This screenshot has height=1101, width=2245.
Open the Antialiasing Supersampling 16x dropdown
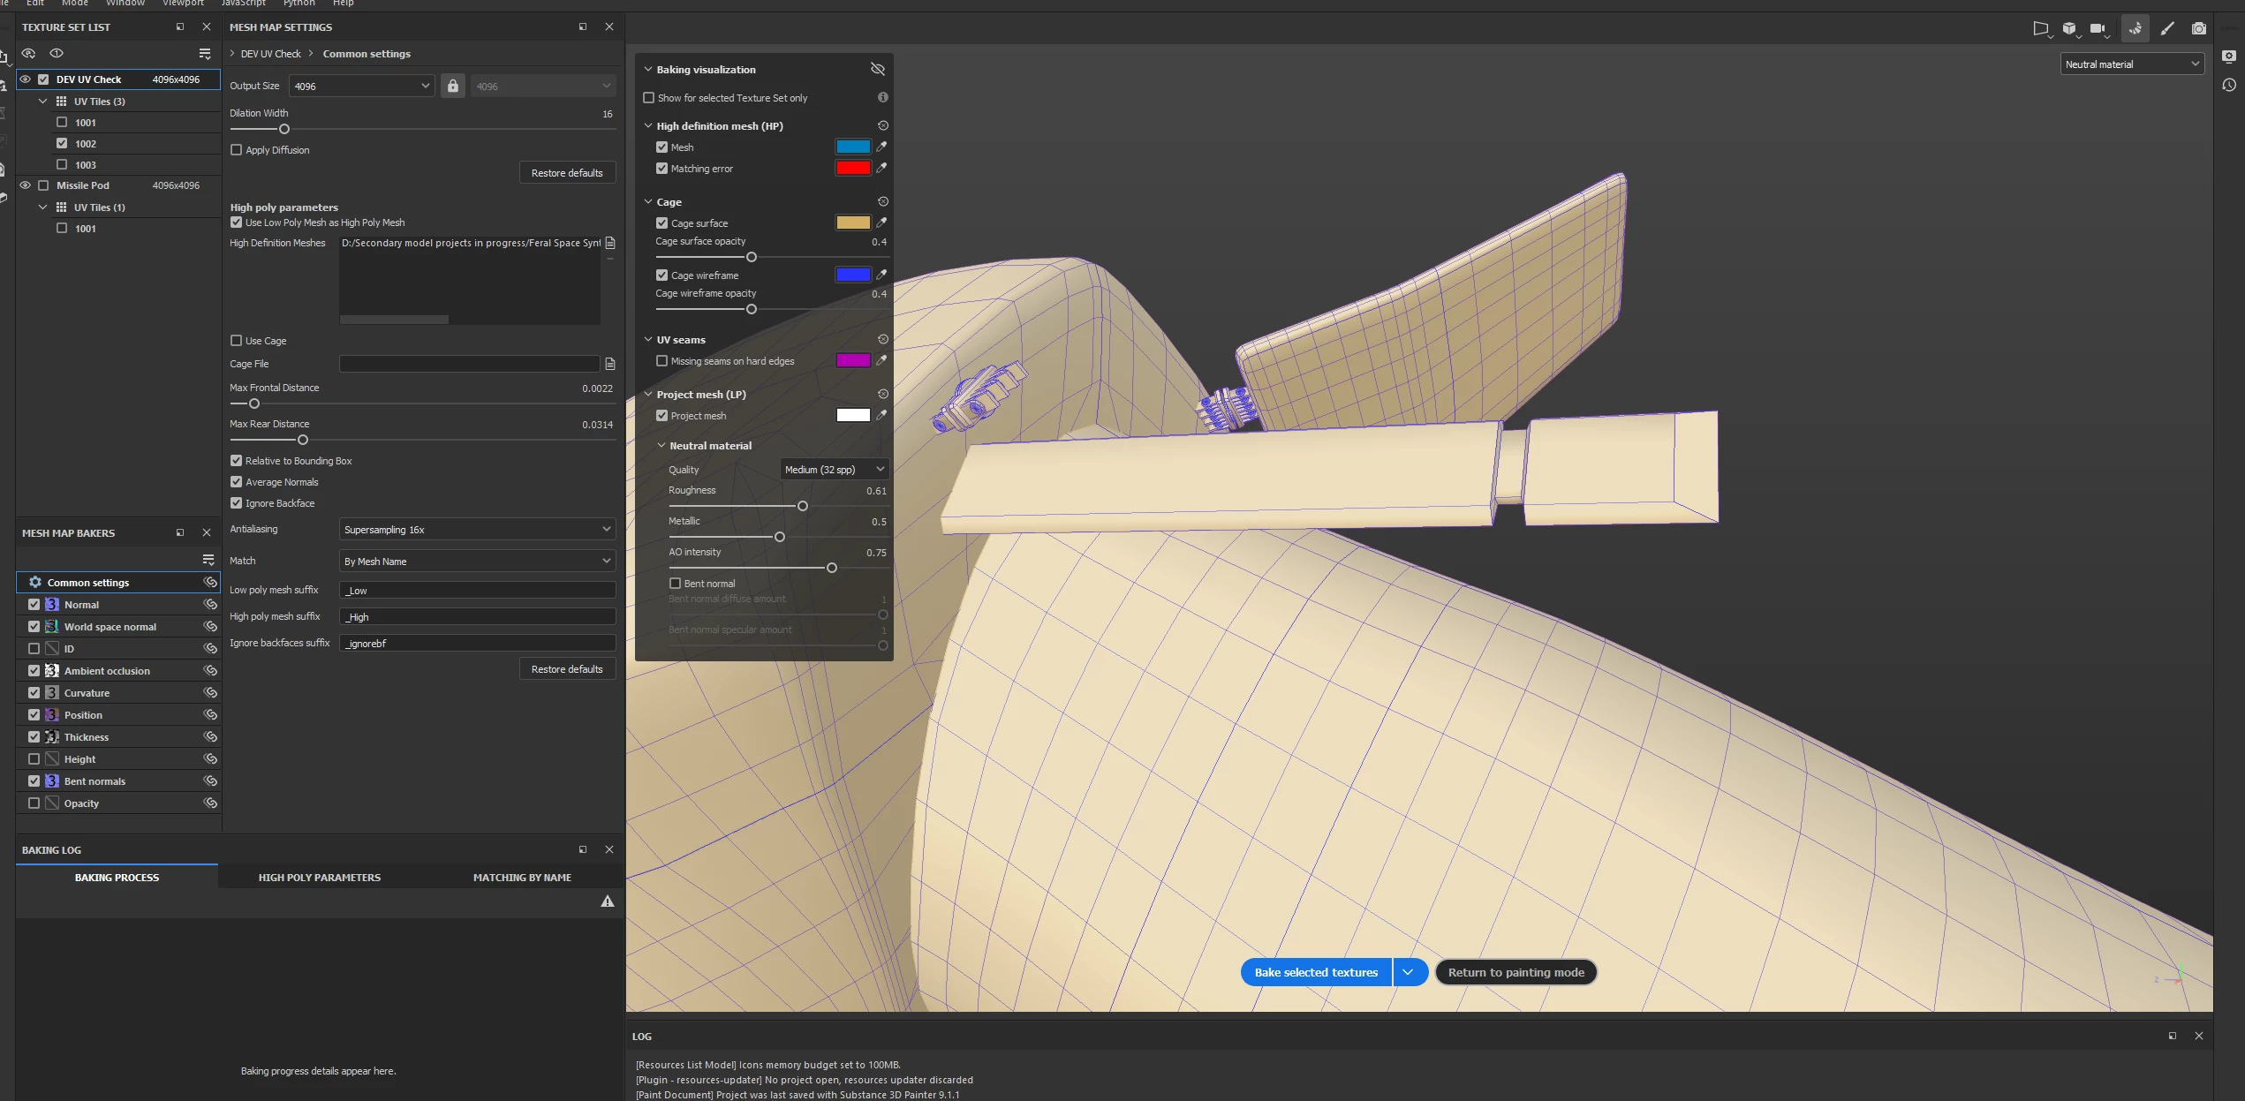point(477,530)
